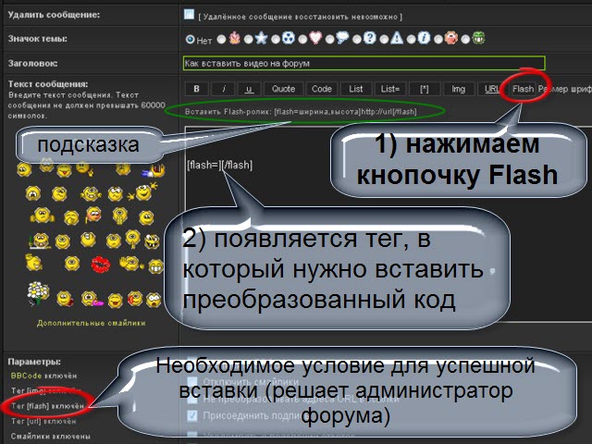
Task: Click the 'Параметры:' heading
Action: (x=34, y=362)
